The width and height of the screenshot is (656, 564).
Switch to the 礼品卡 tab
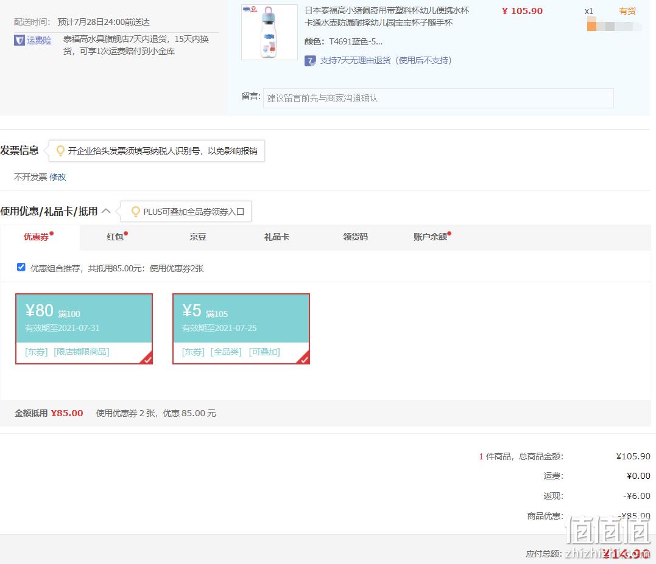[x=277, y=237]
